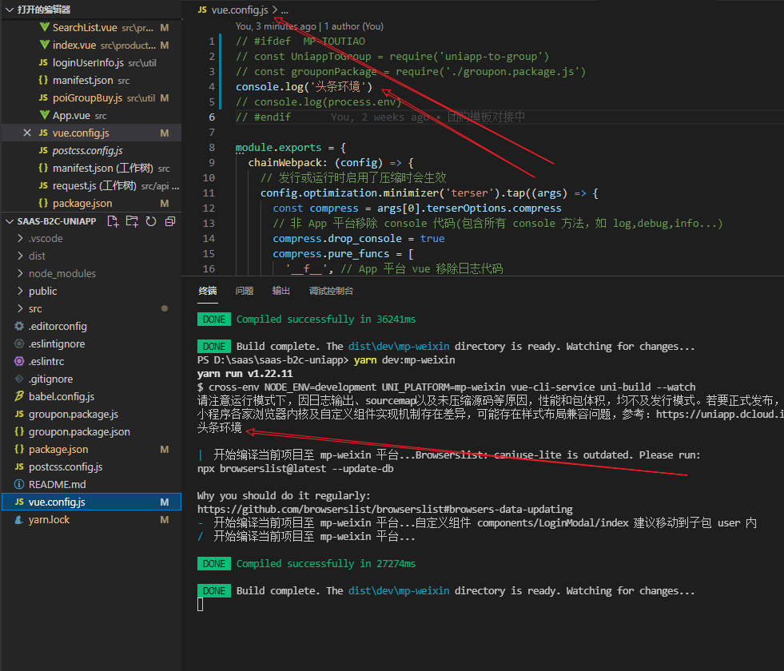The image size is (784, 671).
Task: Click the module.exports code line
Action: point(290,148)
